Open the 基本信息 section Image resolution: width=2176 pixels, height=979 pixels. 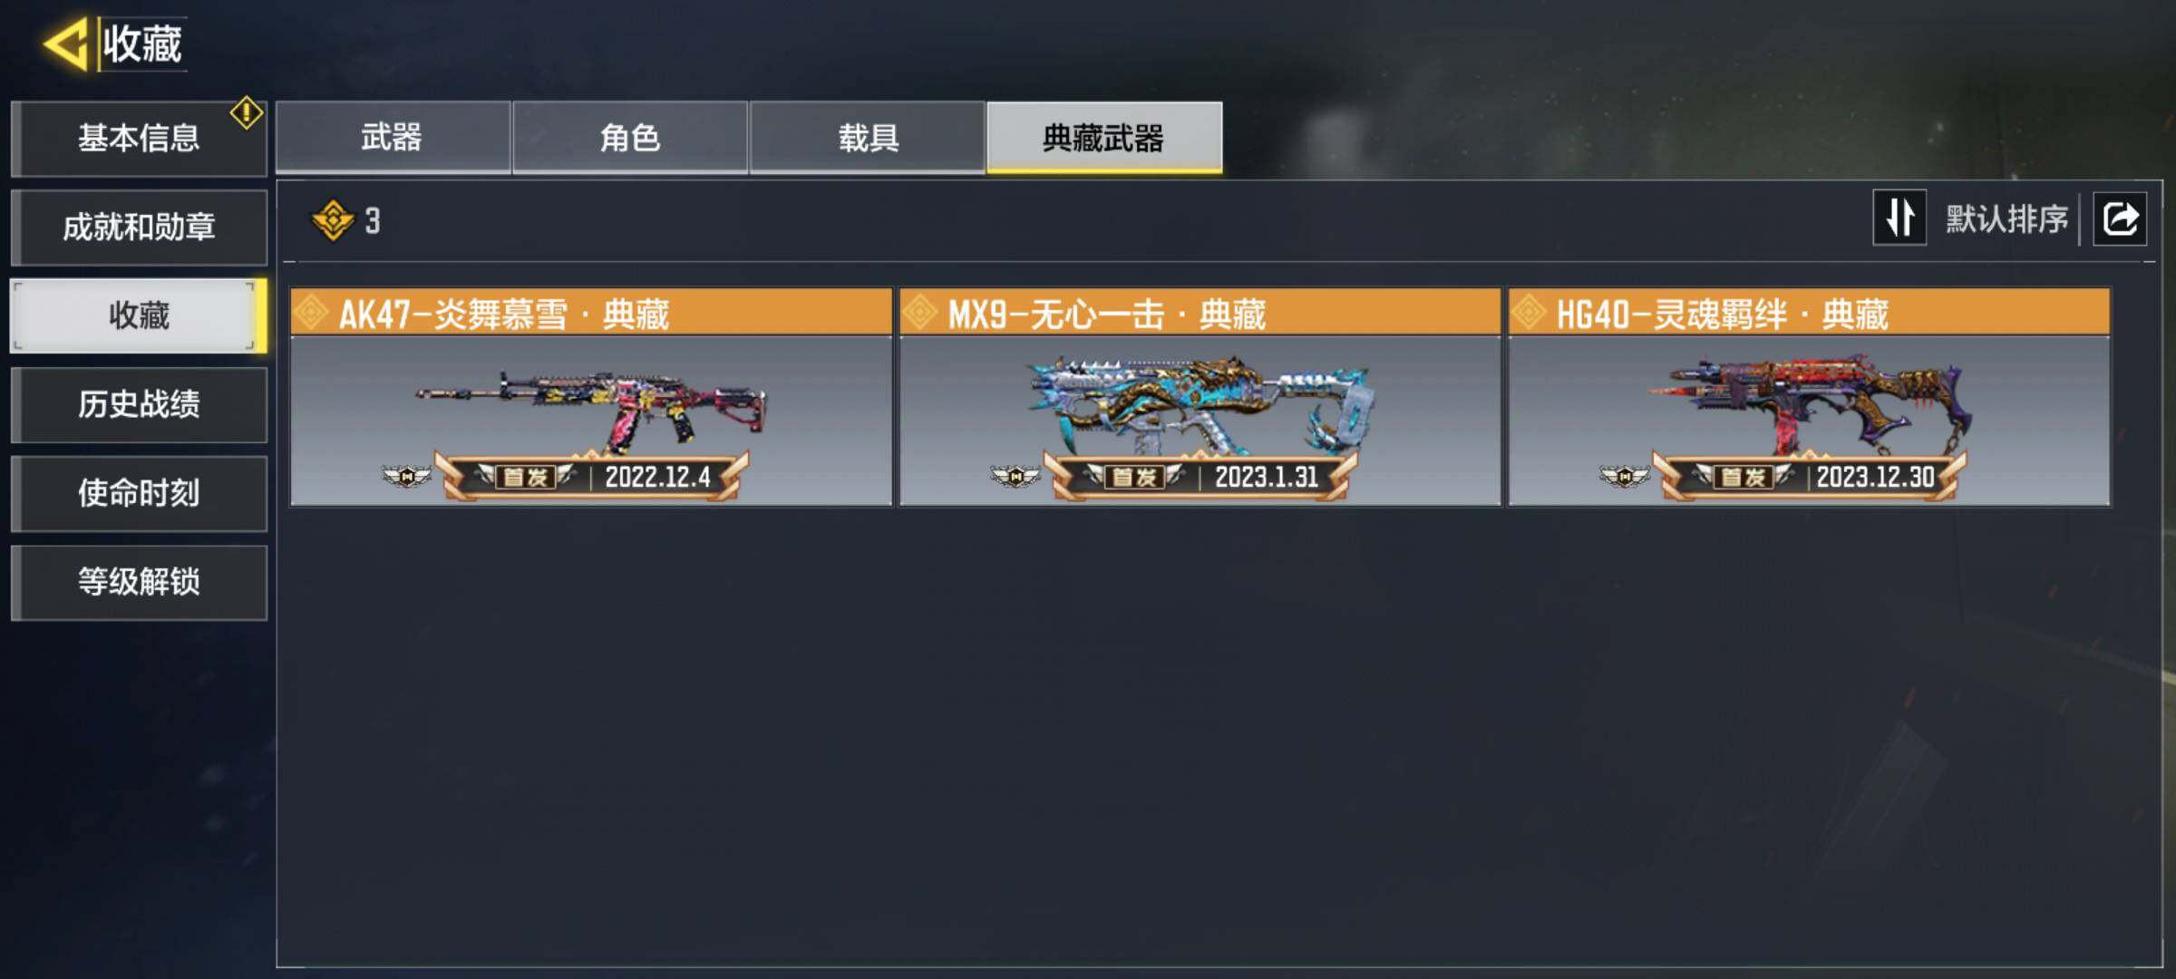(x=139, y=138)
